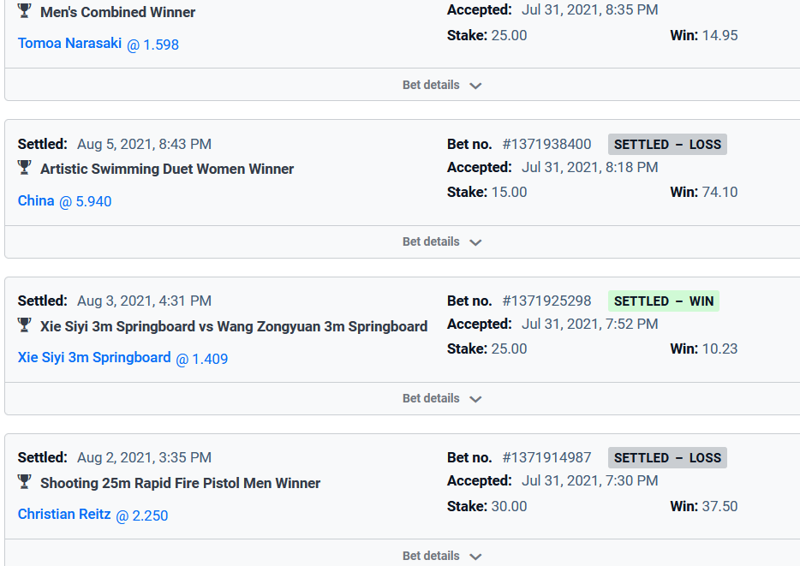Click chevron arrow under the China bet
Image resolution: width=800 pixels, height=566 pixels.
(475, 242)
